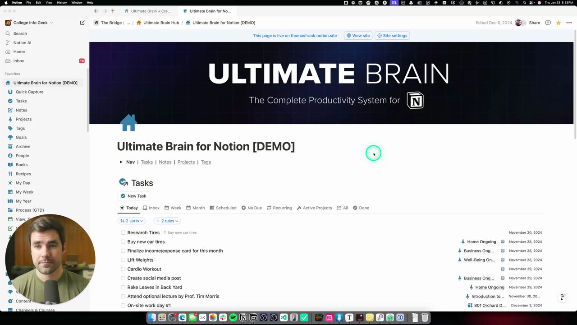577x325 pixels.
Task: Open the three-dot page options menu
Action: coord(569,23)
